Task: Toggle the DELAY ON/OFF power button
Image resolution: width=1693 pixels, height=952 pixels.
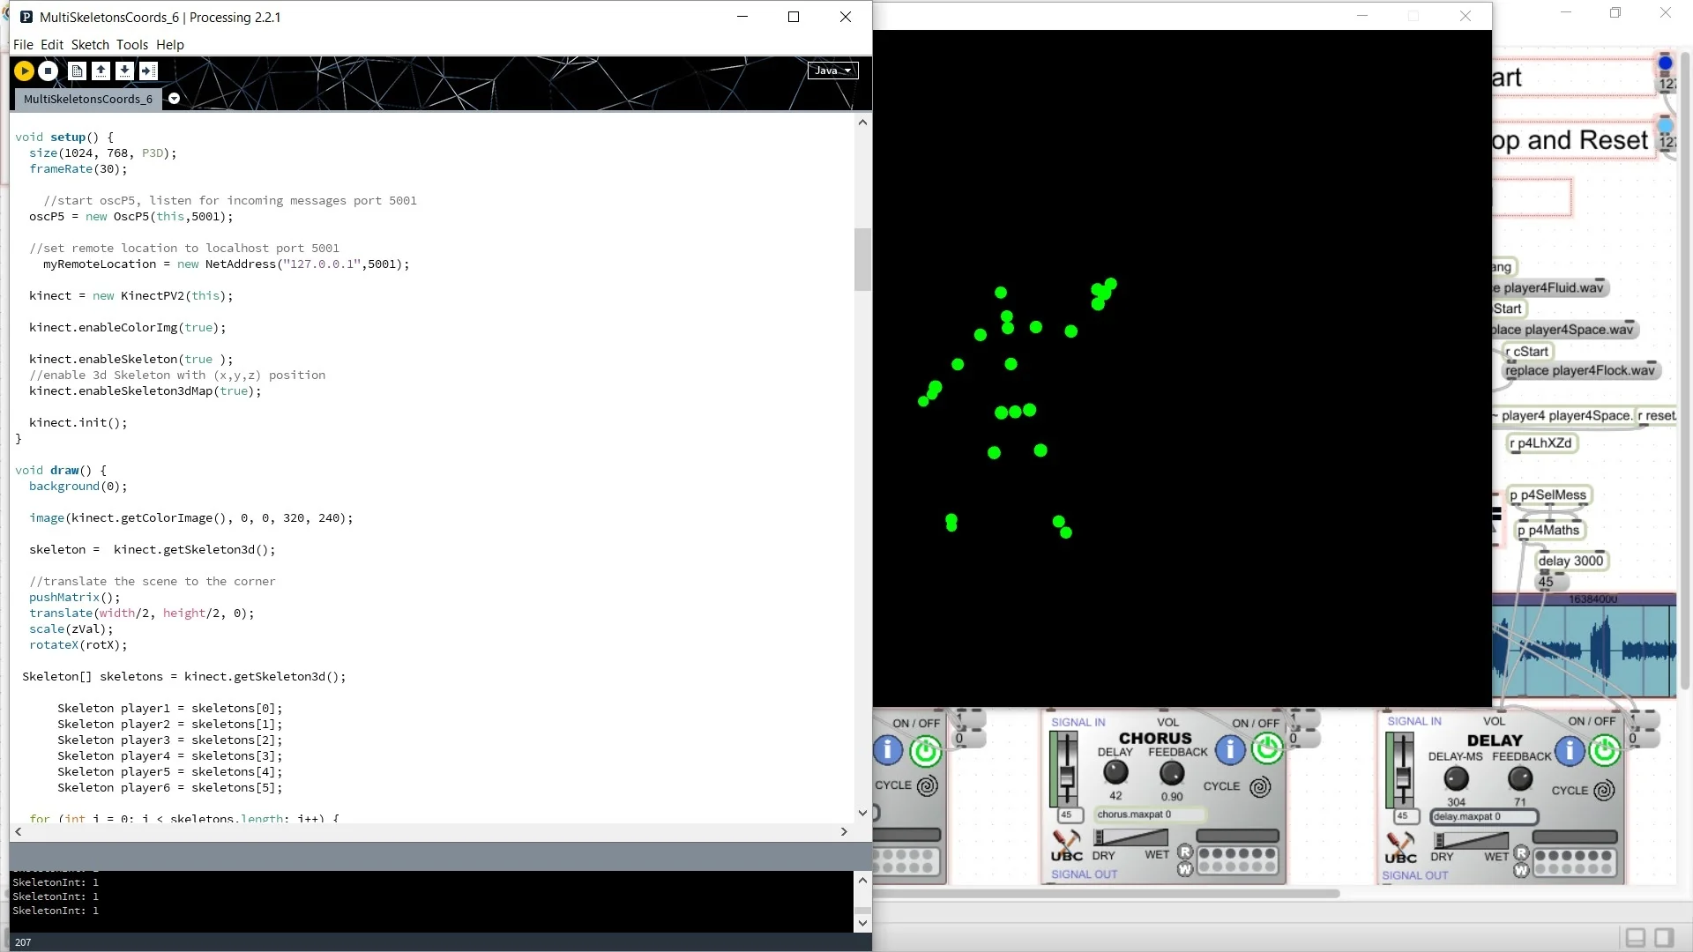Action: pyautogui.click(x=1605, y=750)
